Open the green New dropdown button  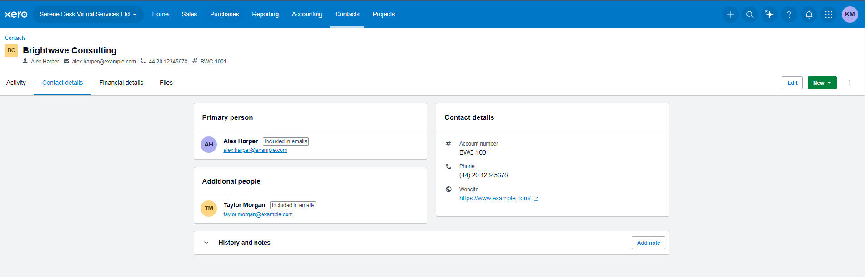tap(822, 83)
